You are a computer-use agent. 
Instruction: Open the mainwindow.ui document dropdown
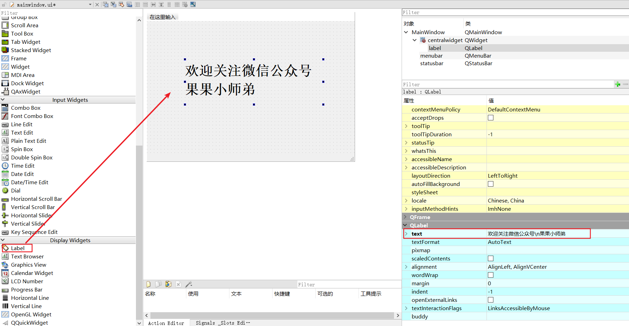(x=90, y=4)
